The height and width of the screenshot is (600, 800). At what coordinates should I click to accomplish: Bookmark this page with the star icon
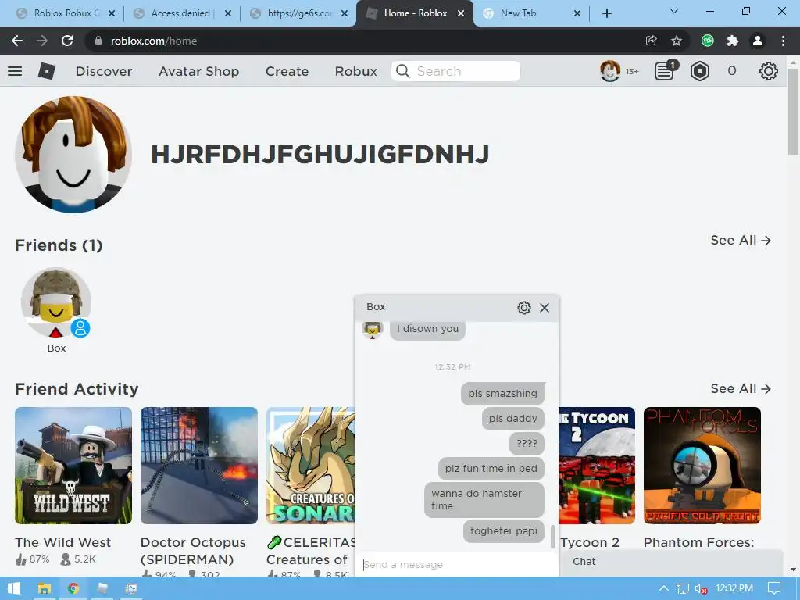pyautogui.click(x=677, y=41)
